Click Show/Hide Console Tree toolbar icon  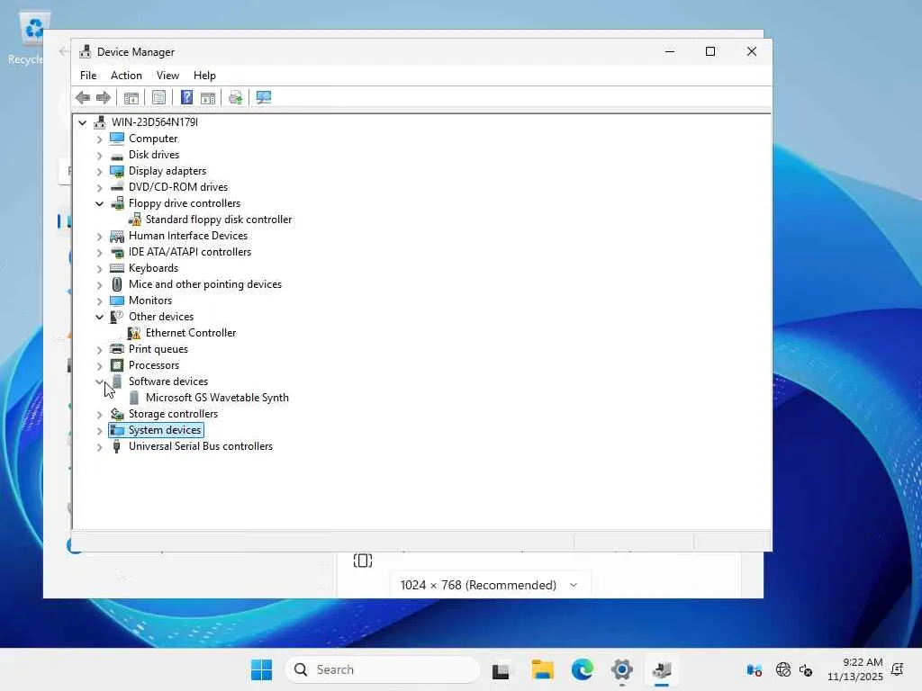point(131,97)
